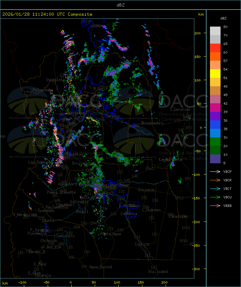Click the pink VBBB arrow icon
This screenshot has height=287, width=241.
point(215,206)
